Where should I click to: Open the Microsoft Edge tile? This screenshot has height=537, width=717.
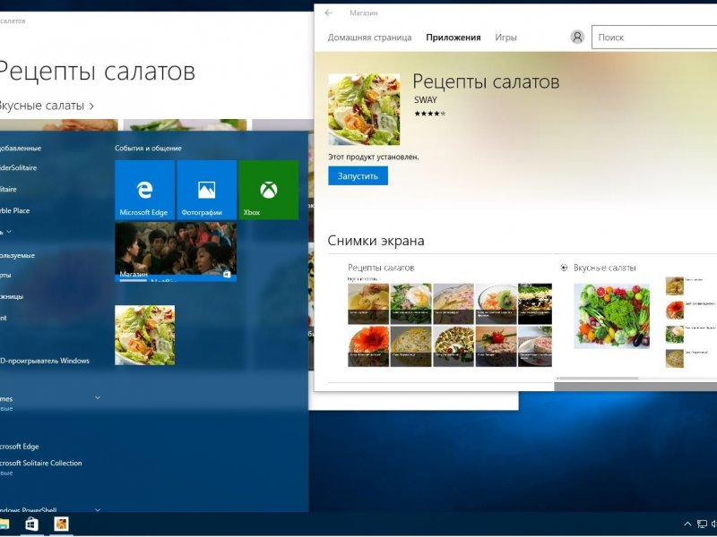coord(144,190)
